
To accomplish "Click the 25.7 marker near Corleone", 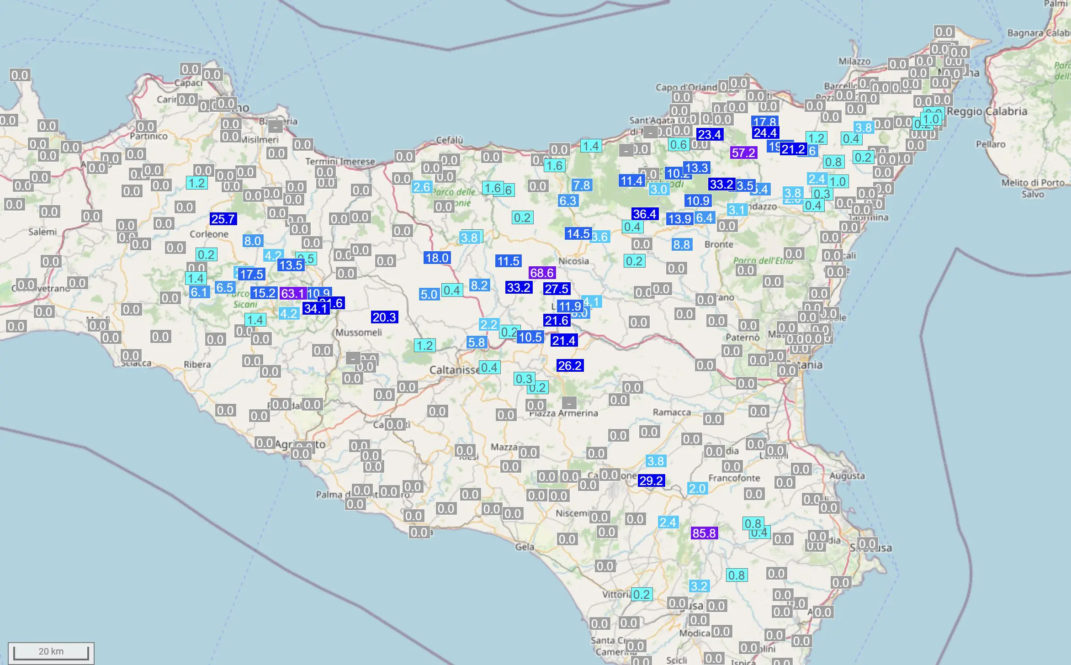I will tap(223, 219).
